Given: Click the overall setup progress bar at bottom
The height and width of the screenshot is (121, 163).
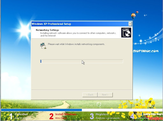Looking at the screenshot, I should click(81, 110).
